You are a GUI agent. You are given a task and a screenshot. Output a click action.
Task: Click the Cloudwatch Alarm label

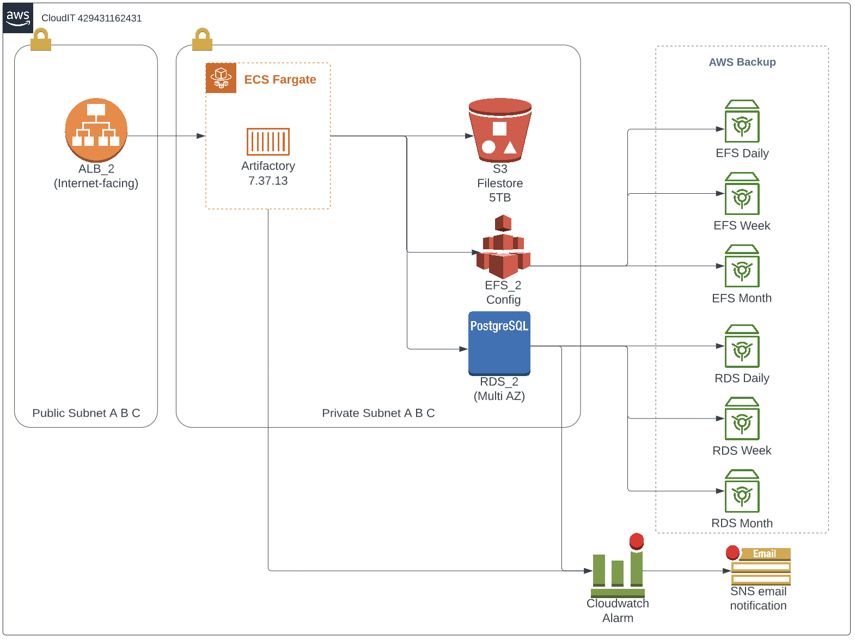click(618, 611)
